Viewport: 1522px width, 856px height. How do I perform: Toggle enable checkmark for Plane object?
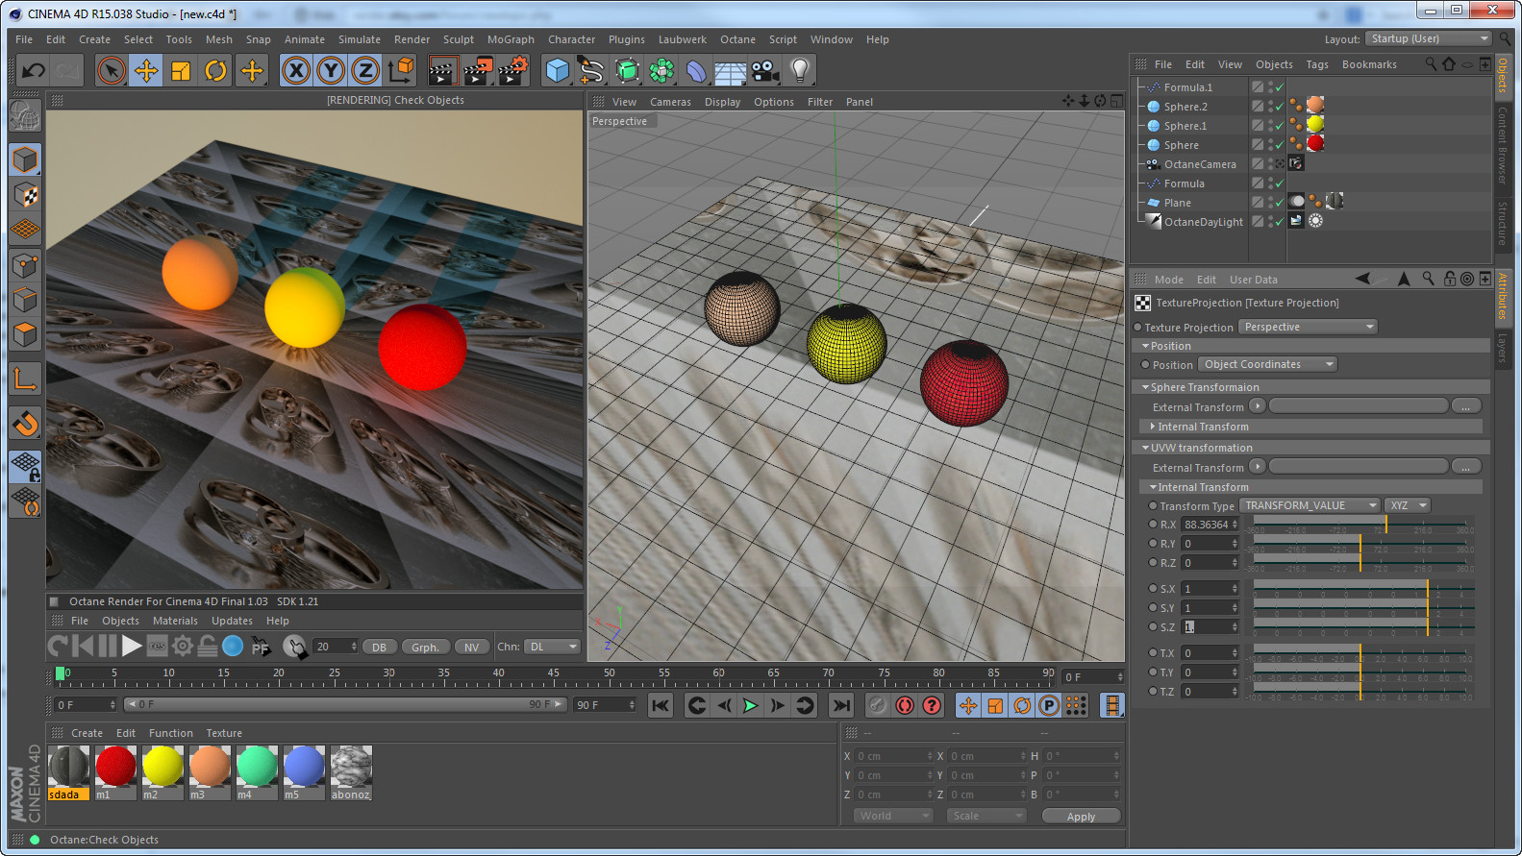pos(1280,203)
